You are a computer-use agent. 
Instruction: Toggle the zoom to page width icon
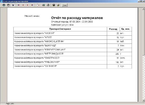pos(13,5)
